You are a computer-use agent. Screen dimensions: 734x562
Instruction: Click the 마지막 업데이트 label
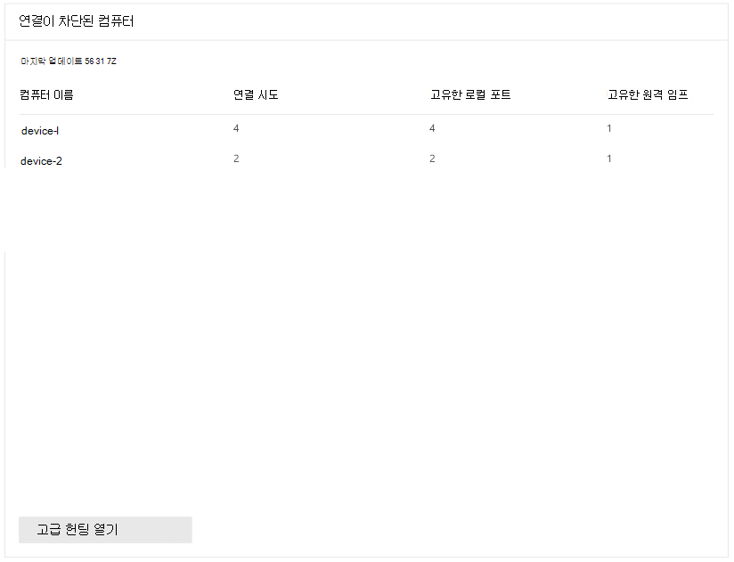[x=50, y=61]
